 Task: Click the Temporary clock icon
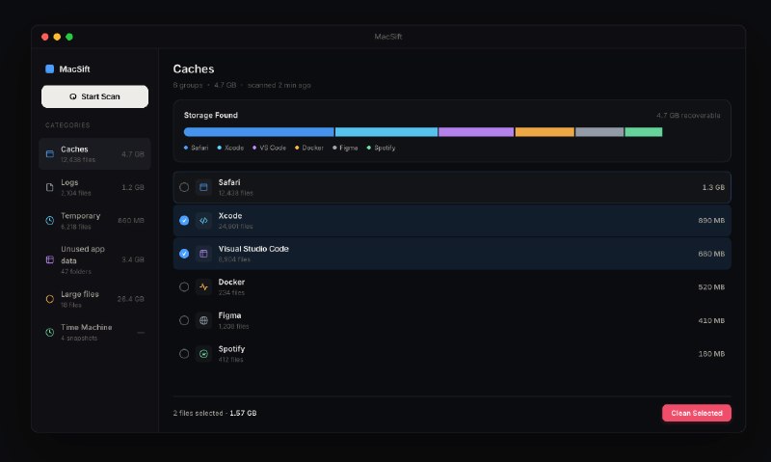click(x=50, y=221)
